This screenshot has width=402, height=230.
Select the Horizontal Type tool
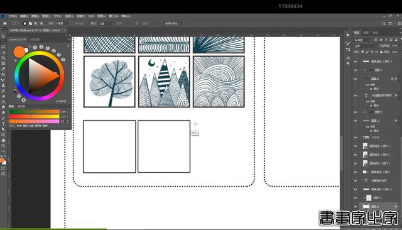tap(3, 124)
